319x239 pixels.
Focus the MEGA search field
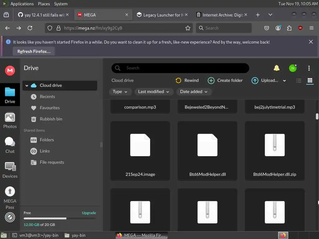180,68
